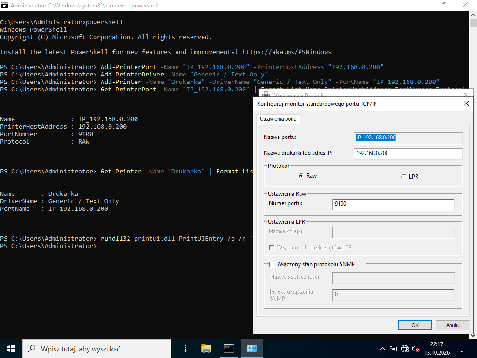Image resolution: width=477 pixels, height=358 pixels.
Task: Click the taskbar search box
Action: click(x=97, y=349)
